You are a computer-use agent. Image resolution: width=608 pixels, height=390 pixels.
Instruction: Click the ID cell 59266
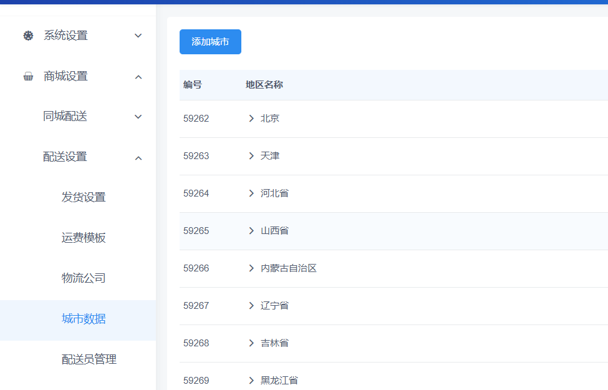[x=196, y=268]
